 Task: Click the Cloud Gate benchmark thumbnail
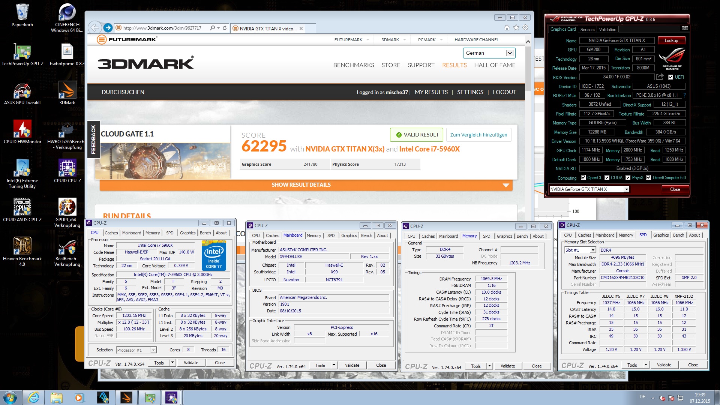(x=163, y=162)
